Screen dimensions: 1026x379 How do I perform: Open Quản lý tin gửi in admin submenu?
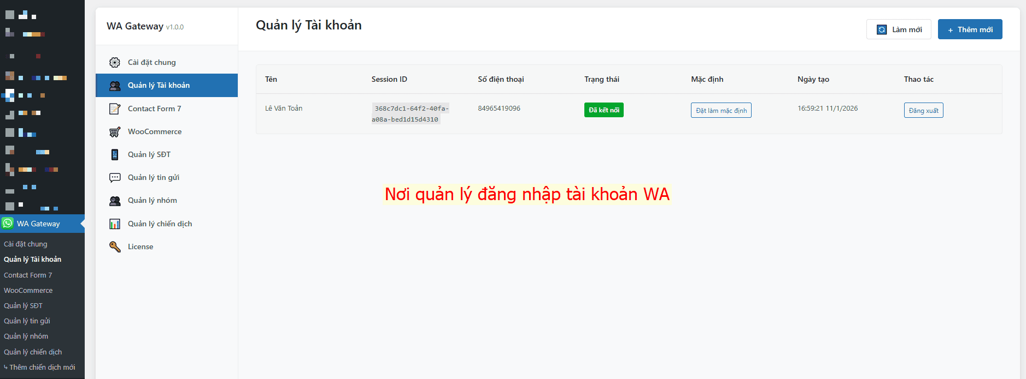[27, 321]
